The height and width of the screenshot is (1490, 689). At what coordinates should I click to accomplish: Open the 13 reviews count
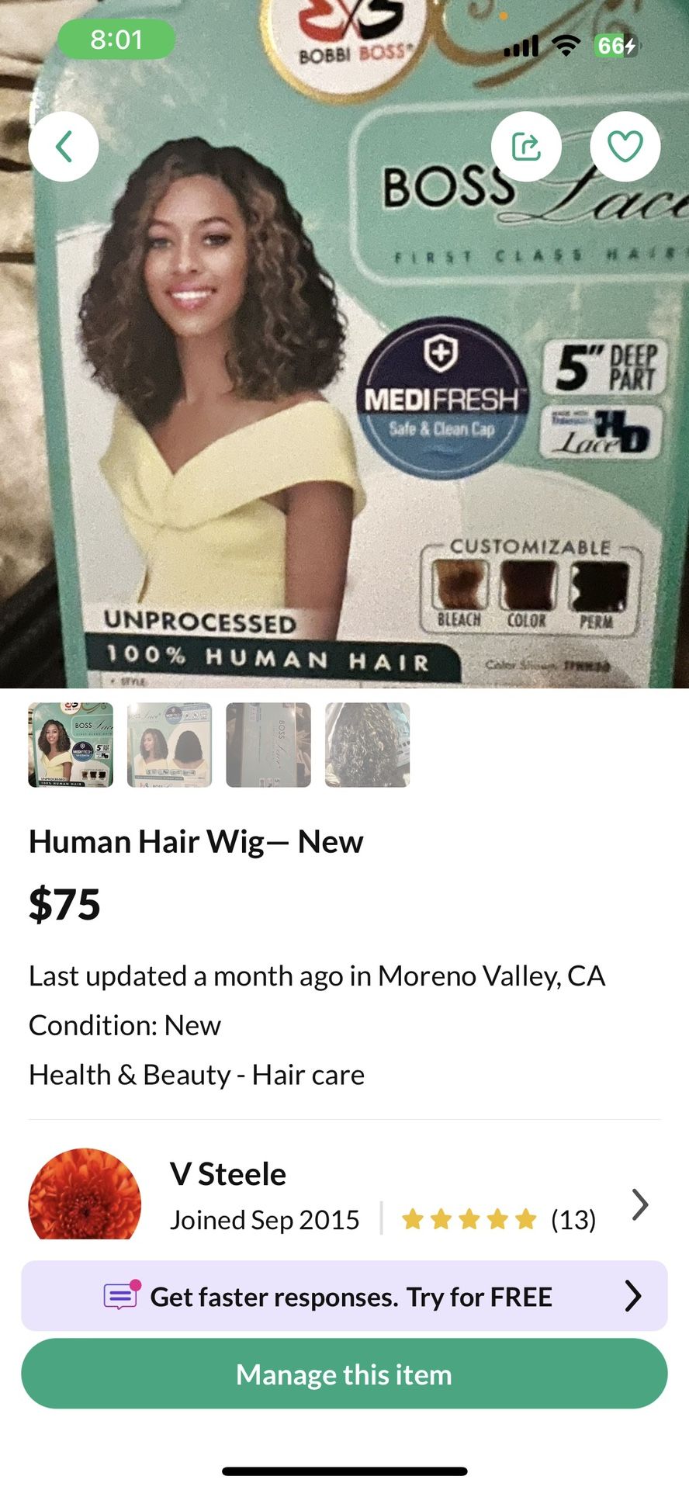[x=573, y=1220]
